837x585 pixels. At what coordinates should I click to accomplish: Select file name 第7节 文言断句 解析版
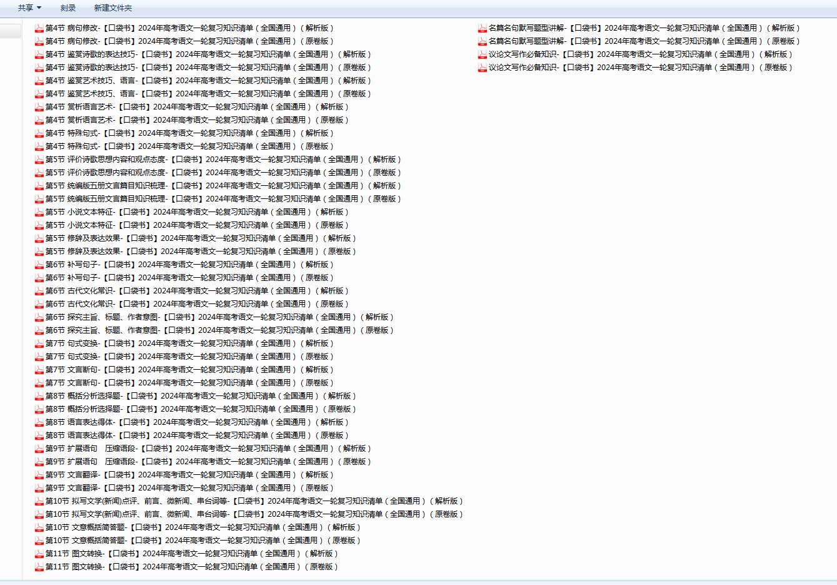click(x=189, y=370)
